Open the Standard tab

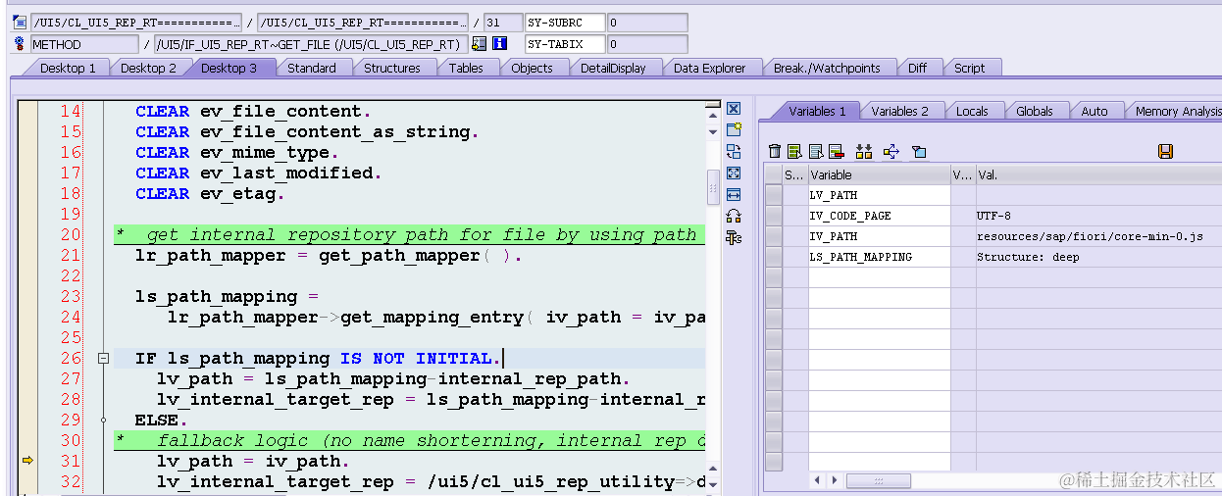click(x=312, y=68)
